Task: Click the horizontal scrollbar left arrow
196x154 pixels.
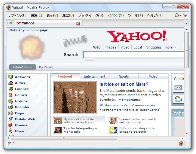Action: pos(8,138)
